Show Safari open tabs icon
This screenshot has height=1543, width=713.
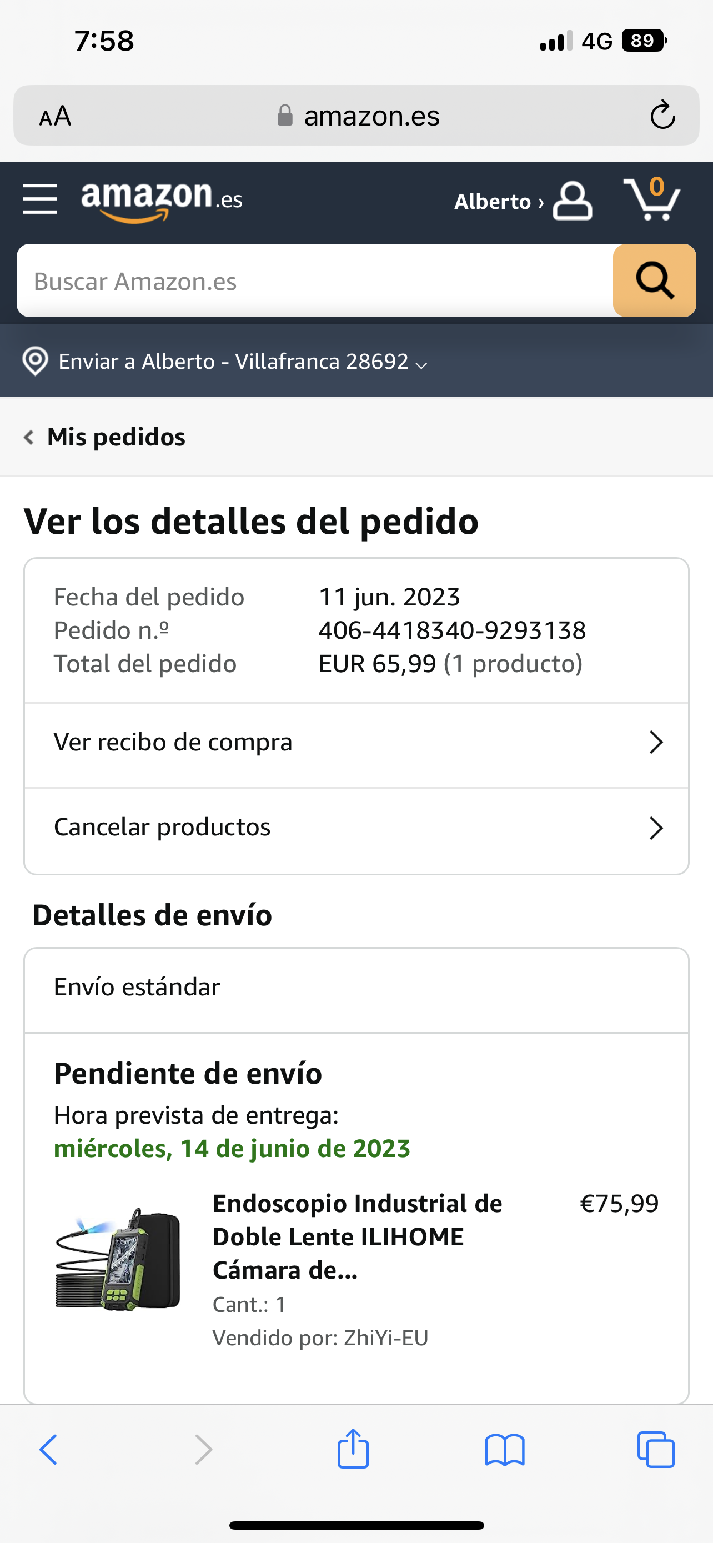pyautogui.click(x=656, y=1450)
